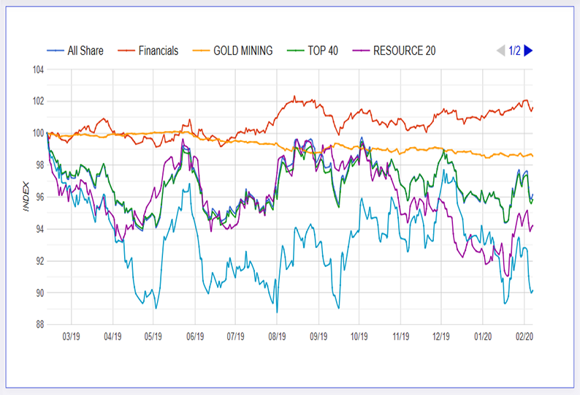Go to the next legend page arrow
Screen dimensions: 580x395
(529, 50)
